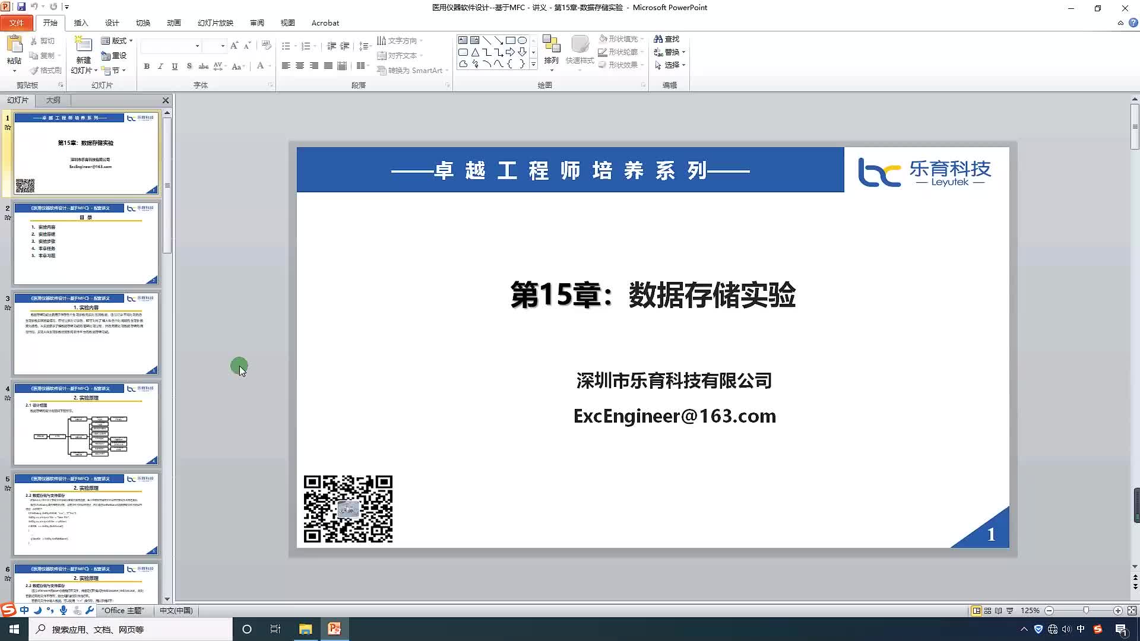This screenshot has width=1140, height=641.
Task: Select the rectangle shape
Action: point(510,40)
